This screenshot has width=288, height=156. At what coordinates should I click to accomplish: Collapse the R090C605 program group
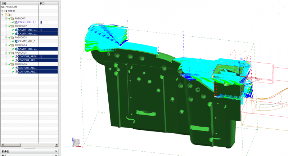pyautogui.click(x=6, y=53)
